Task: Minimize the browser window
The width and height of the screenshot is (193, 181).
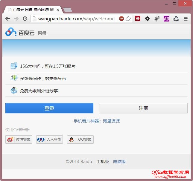Action: [x=166, y=4]
